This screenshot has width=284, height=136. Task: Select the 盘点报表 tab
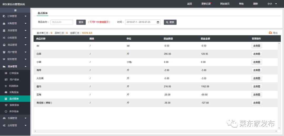[x=43, y=13]
